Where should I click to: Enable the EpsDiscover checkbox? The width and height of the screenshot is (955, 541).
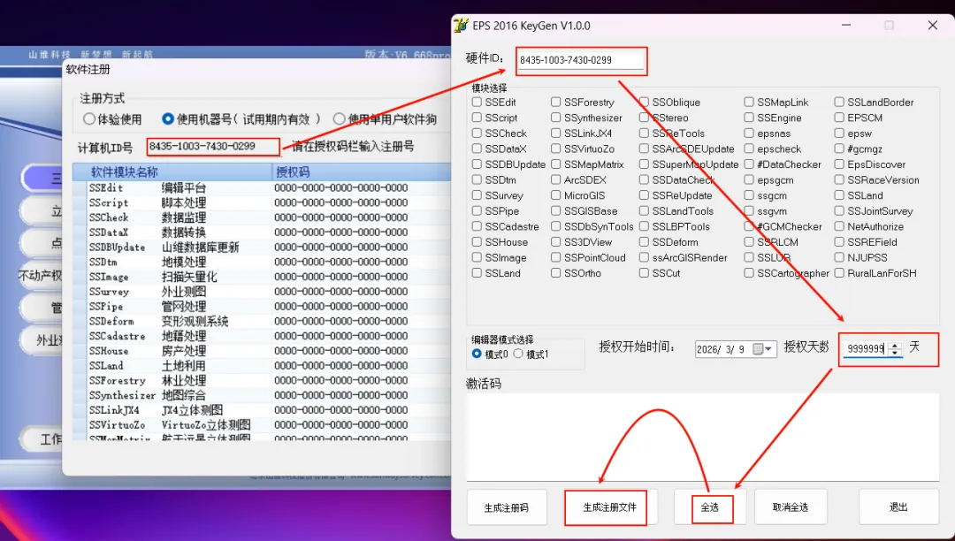click(839, 164)
